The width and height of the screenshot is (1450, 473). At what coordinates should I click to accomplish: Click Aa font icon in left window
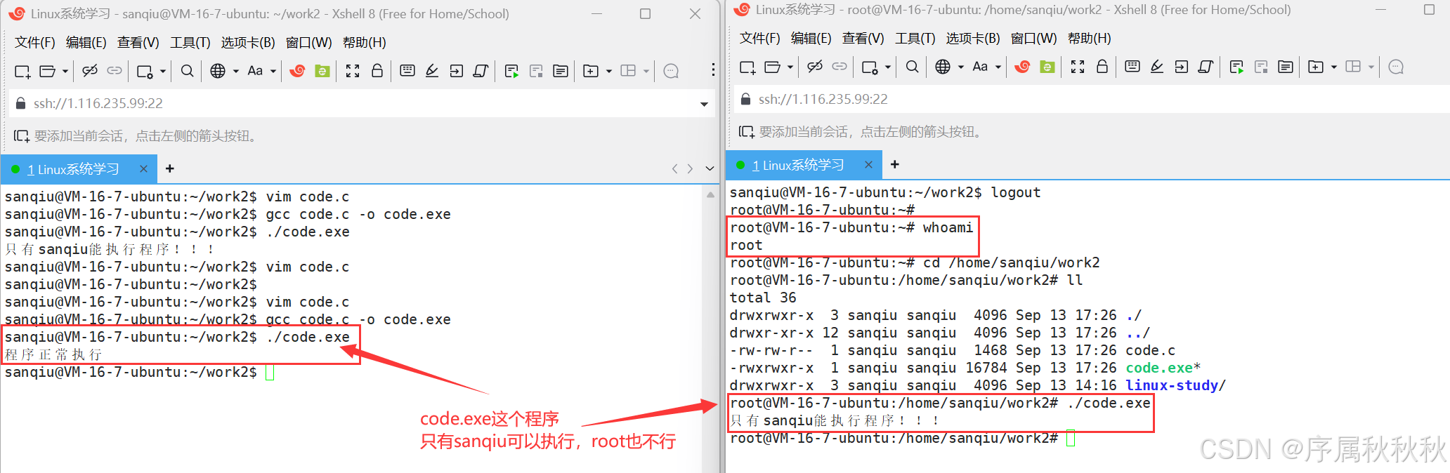pyautogui.click(x=255, y=71)
